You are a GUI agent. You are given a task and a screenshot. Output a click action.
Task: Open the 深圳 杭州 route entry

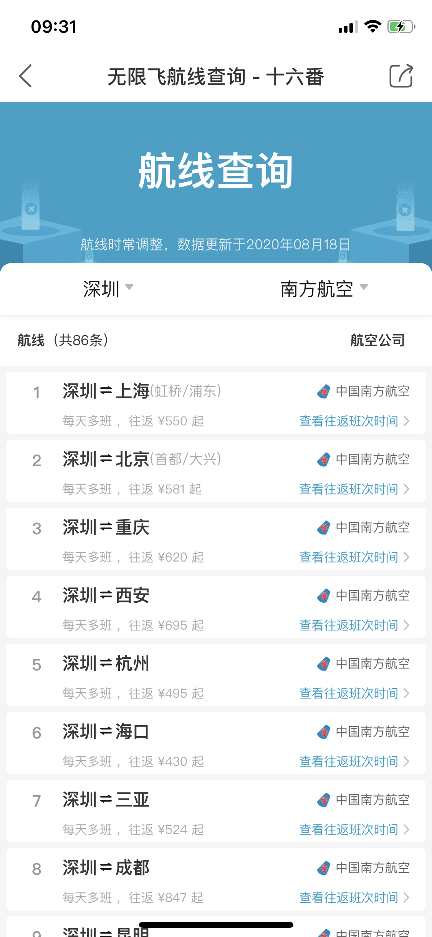[x=216, y=675]
